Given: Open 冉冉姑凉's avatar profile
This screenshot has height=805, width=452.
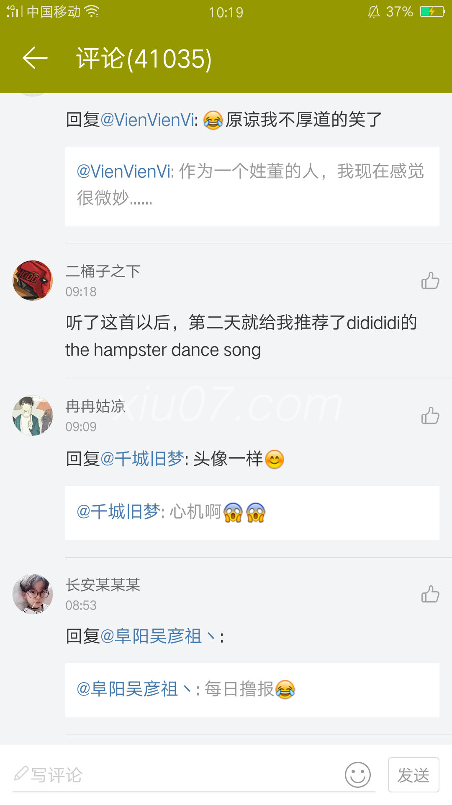Looking at the screenshot, I should click(x=33, y=415).
